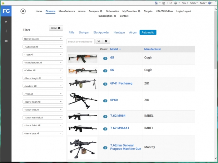
Task: Open the Narrow search dropdown
Action: [43, 39]
